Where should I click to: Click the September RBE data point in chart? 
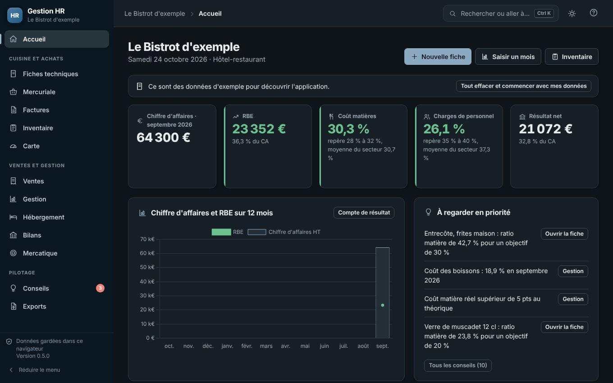[x=383, y=305]
